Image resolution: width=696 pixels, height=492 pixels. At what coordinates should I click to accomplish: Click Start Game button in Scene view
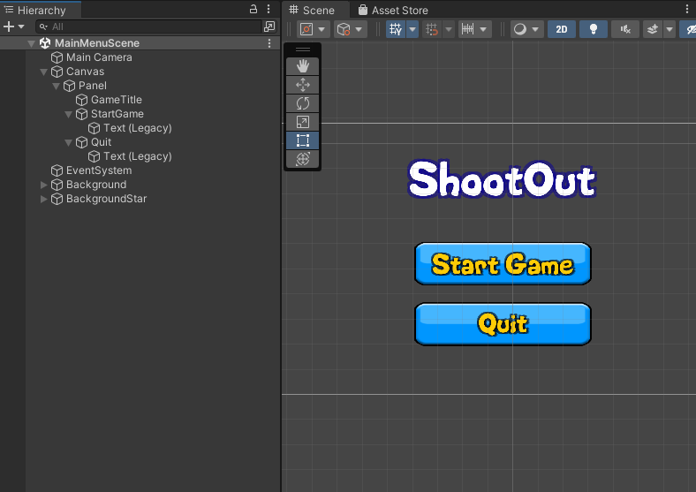503,264
